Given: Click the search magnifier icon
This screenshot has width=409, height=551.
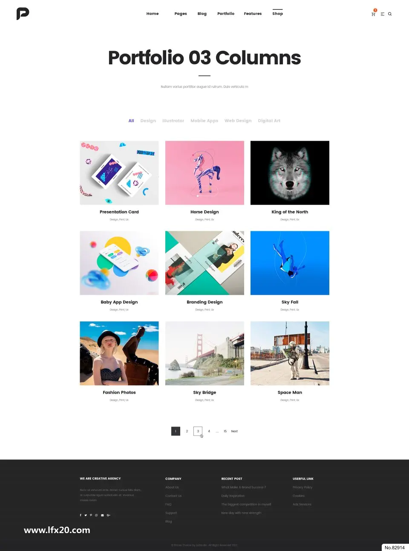Looking at the screenshot, I should [x=390, y=14].
